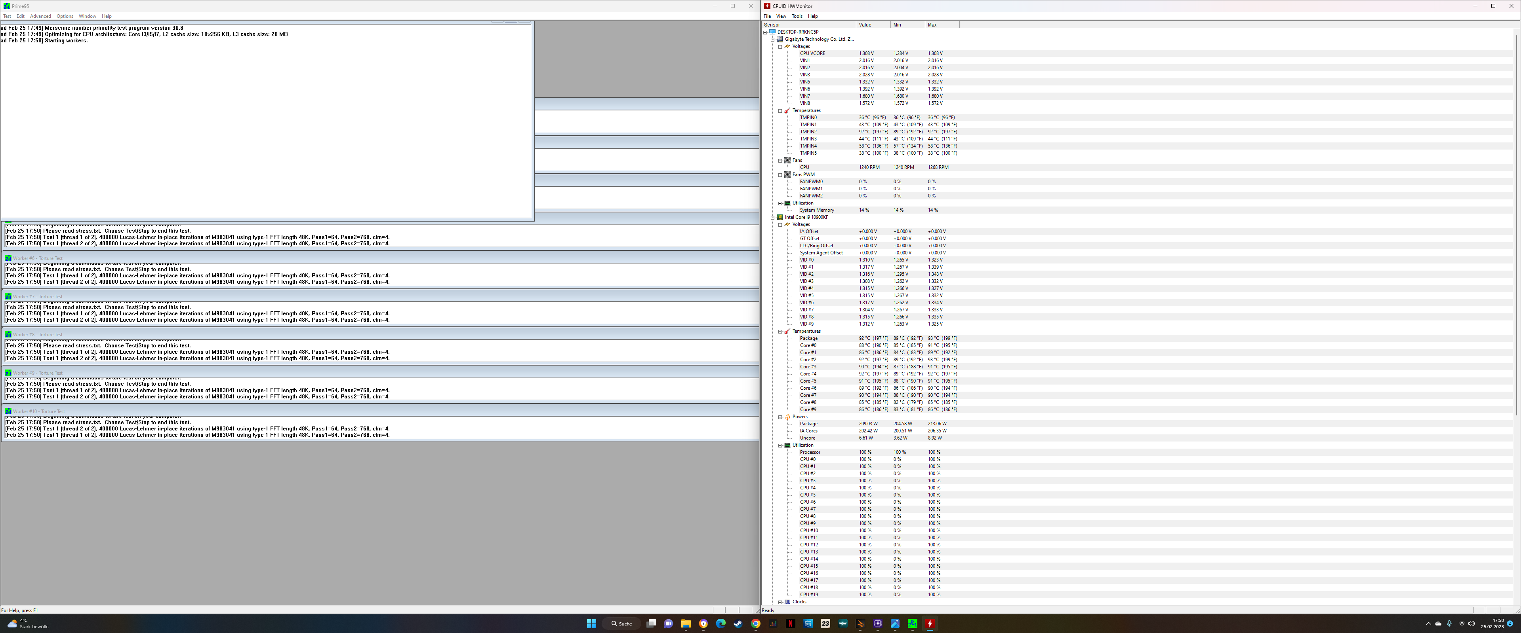
Task: Open Steam from the taskbar
Action: click(x=738, y=624)
